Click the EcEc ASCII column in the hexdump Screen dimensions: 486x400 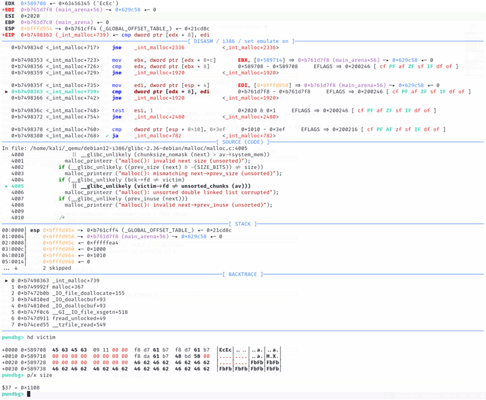coord(226,350)
